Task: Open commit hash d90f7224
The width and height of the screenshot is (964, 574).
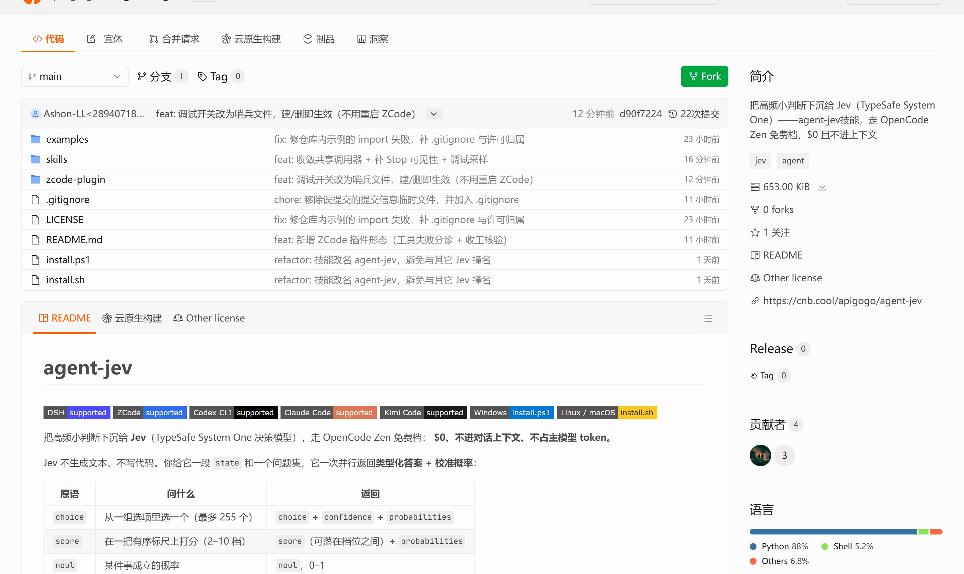Action: 640,114
